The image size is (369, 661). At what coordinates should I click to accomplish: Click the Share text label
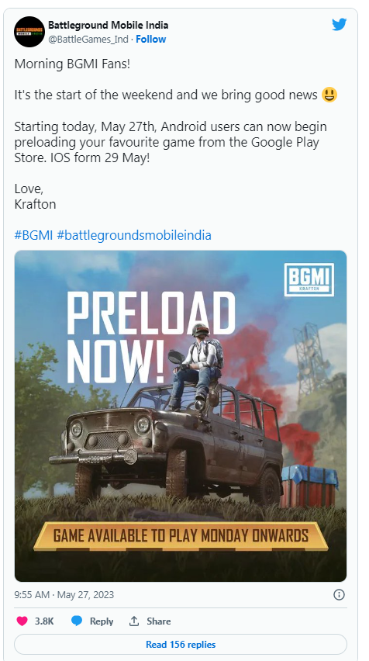click(159, 621)
